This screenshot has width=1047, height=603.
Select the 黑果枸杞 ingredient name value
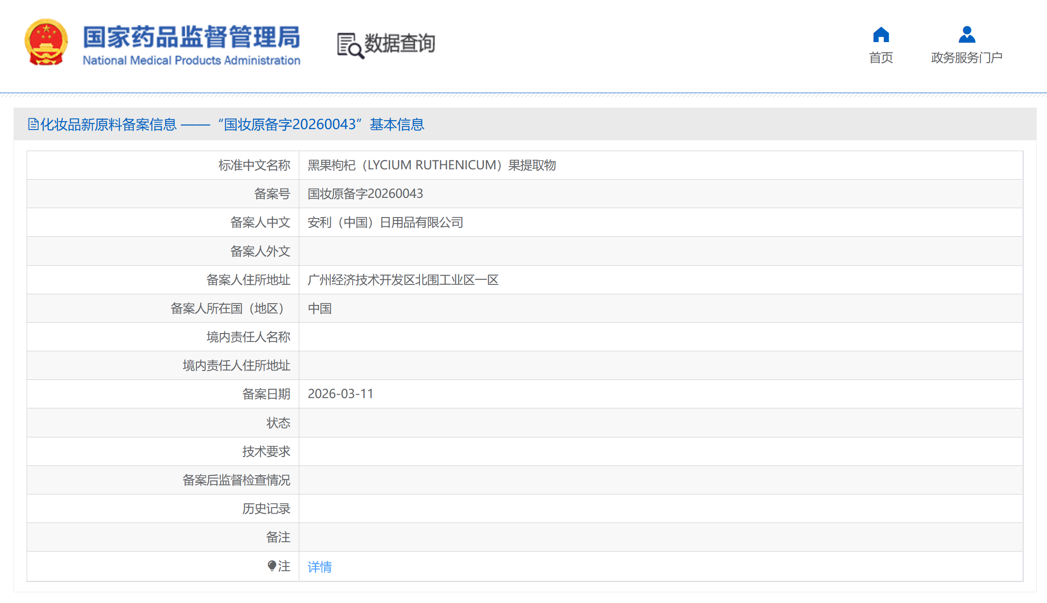[x=431, y=165]
